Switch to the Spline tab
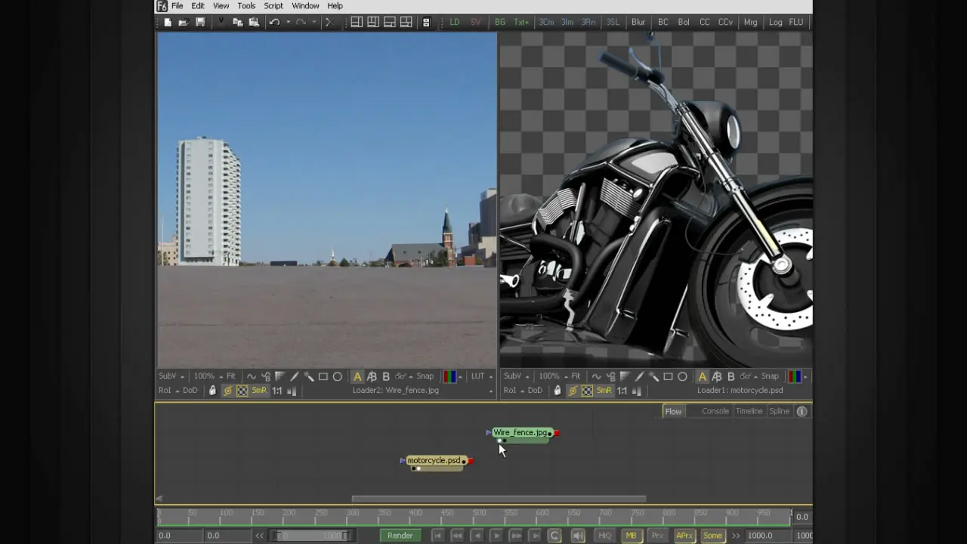967x544 pixels. pos(779,411)
